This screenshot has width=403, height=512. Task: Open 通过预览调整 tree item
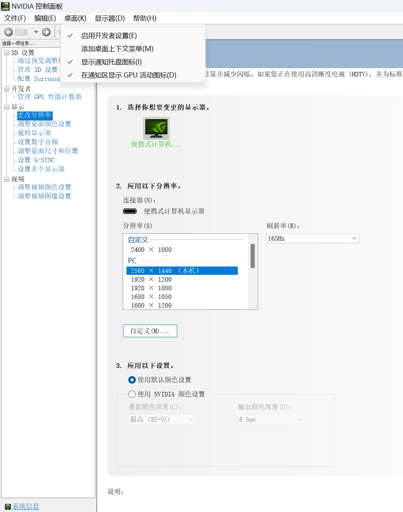point(39,61)
